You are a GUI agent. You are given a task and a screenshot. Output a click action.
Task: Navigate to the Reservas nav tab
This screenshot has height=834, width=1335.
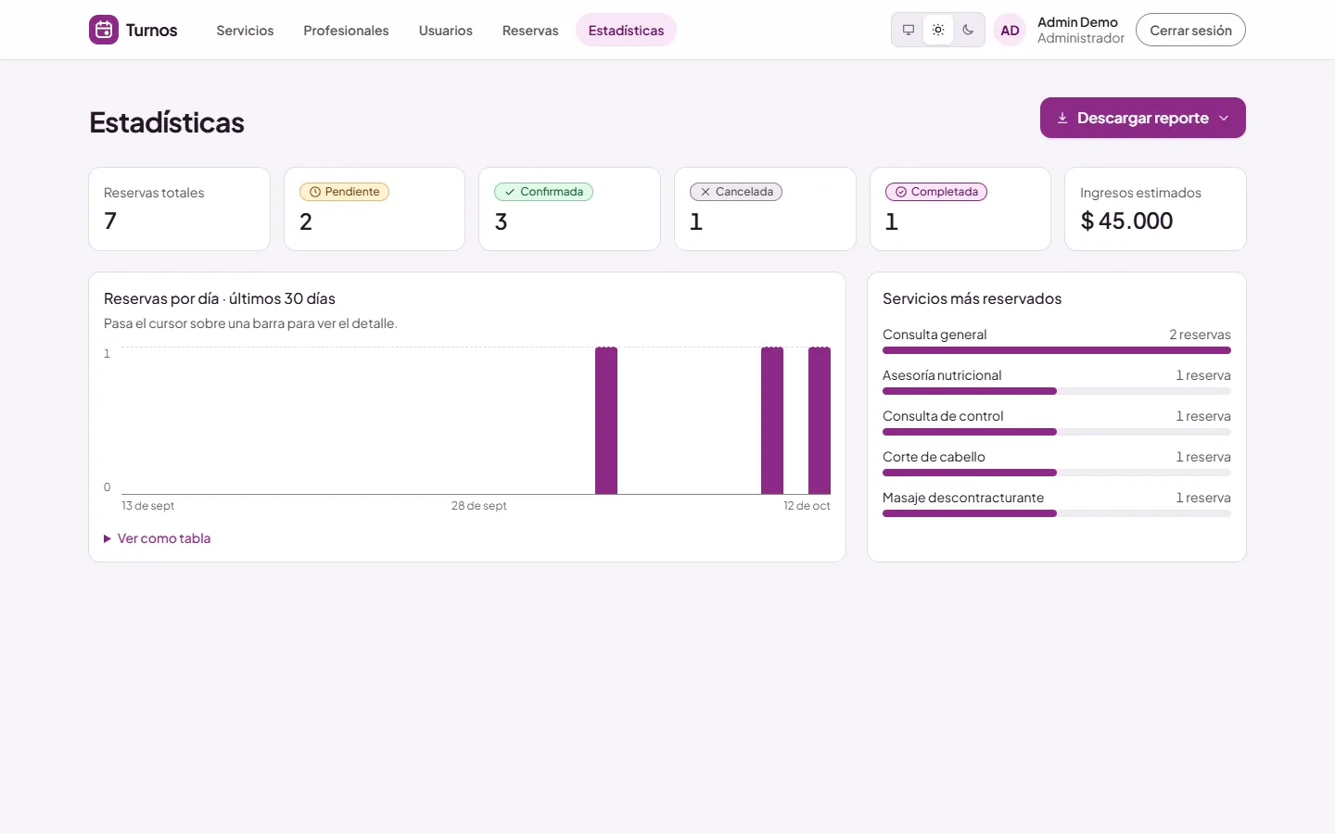tap(530, 30)
